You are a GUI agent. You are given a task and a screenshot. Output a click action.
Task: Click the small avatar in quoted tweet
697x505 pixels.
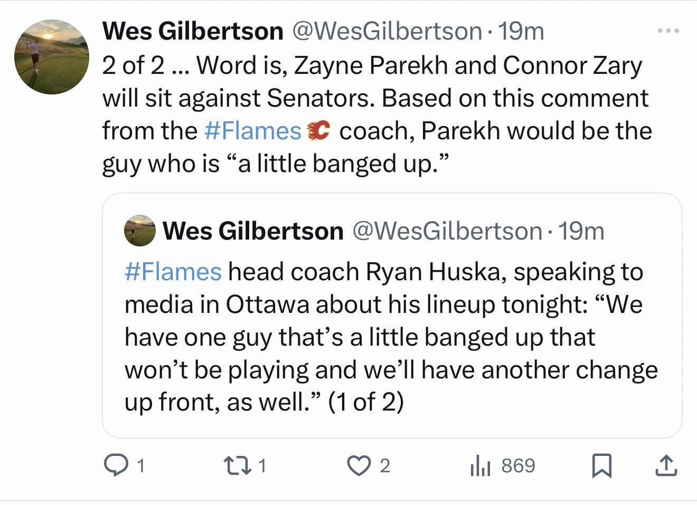click(140, 231)
